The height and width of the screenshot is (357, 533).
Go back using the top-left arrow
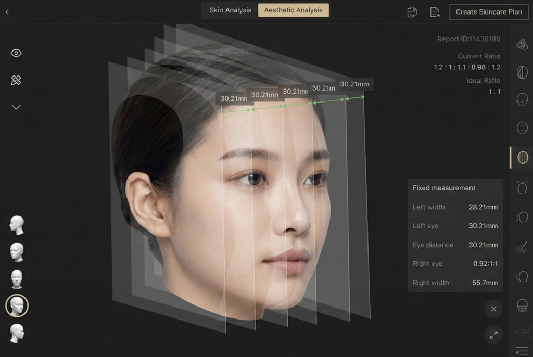7,12
